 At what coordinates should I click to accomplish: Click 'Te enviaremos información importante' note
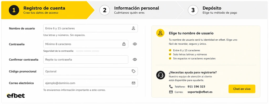pos(74,90)
